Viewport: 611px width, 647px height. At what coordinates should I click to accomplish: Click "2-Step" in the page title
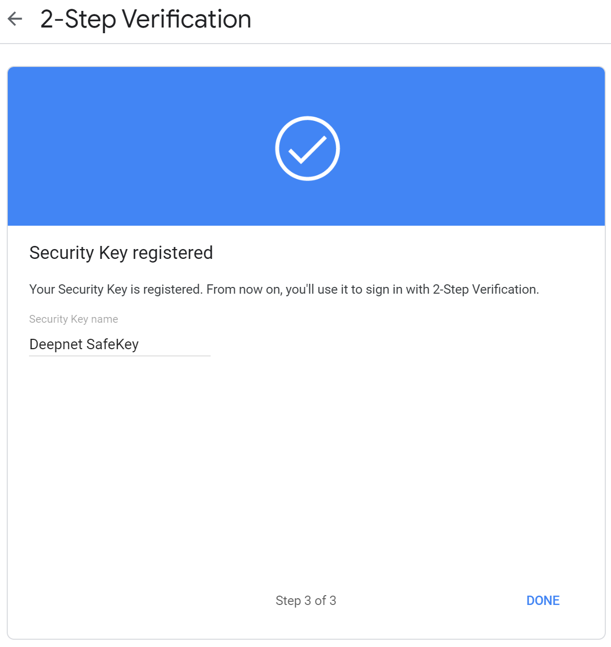click(78, 19)
